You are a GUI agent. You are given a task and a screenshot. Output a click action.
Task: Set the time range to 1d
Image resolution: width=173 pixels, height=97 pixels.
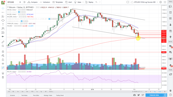pos(9,91)
